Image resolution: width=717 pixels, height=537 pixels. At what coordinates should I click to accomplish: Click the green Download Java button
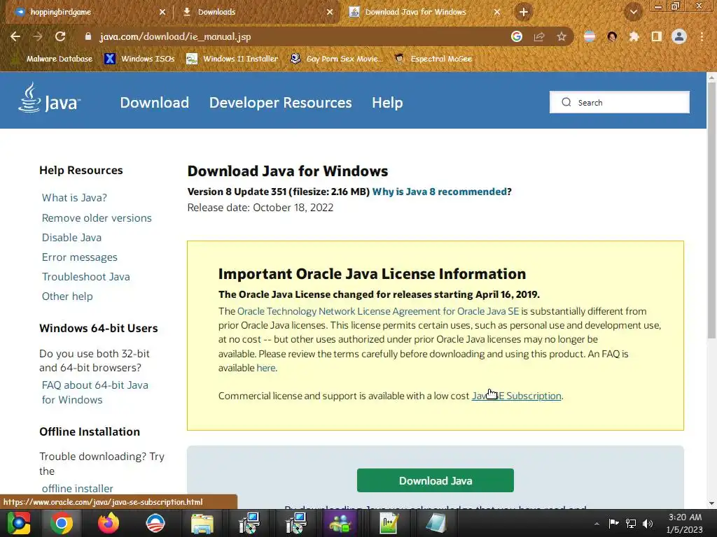point(436,480)
